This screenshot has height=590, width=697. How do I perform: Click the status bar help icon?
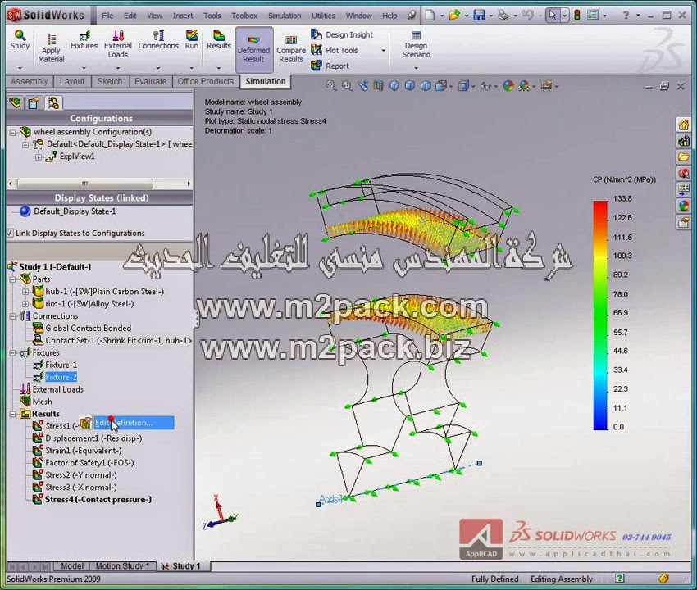coord(619,578)
